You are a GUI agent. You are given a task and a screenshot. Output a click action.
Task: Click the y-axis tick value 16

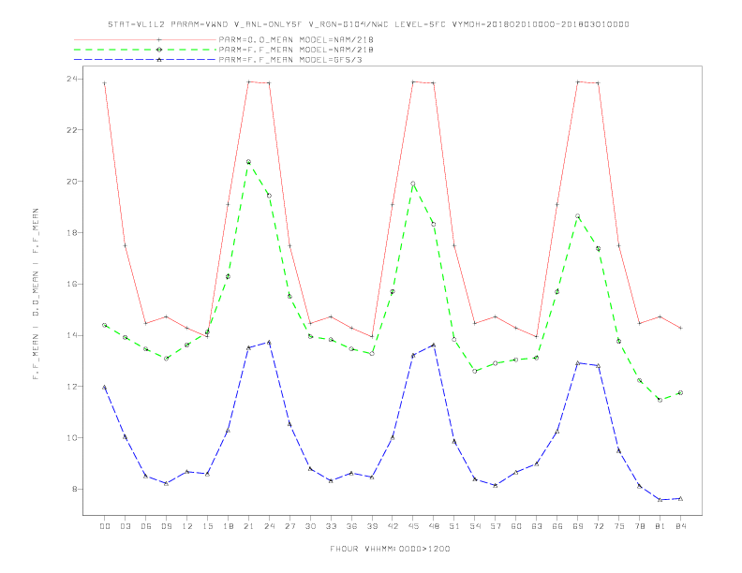tap(72, 284)
